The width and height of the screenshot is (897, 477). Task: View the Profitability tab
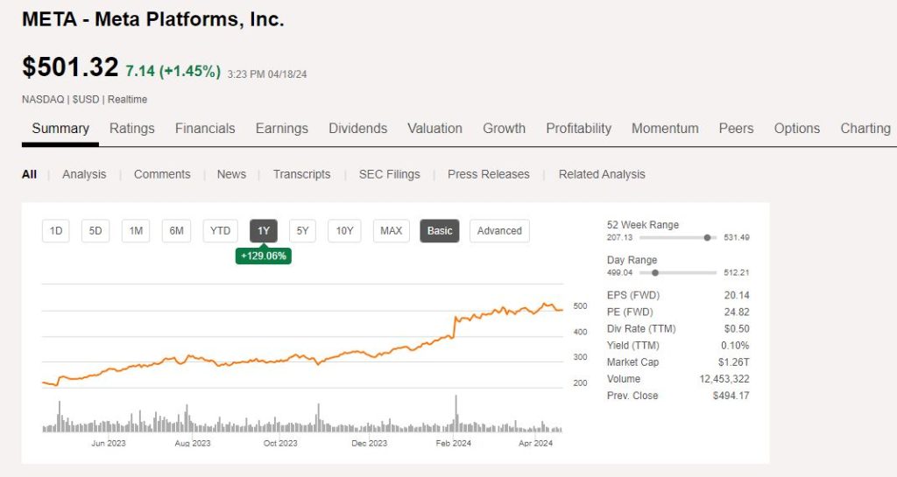[578, 129]
